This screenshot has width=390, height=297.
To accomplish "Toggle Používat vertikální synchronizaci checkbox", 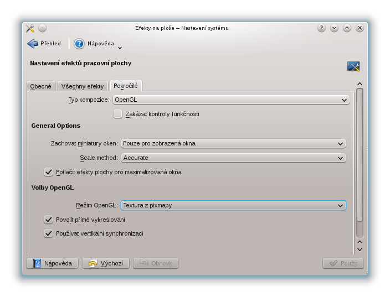I will pyautogui.click(x=49, y=233).
